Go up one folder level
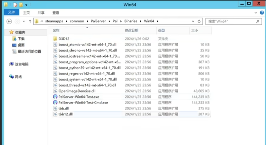Screen dimensions: 266x145 (x=30, y=21)
